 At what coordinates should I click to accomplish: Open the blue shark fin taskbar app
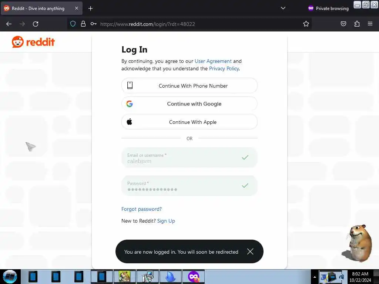coord(170,277)
